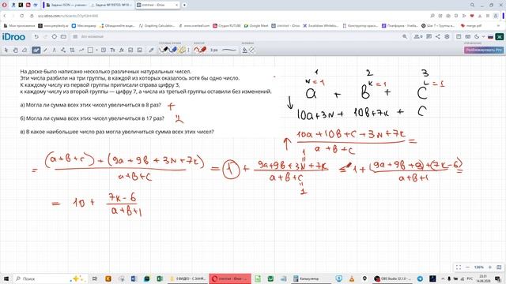Select the compass tool
This screenshot has height=284, width=506.
coord(55,50)
